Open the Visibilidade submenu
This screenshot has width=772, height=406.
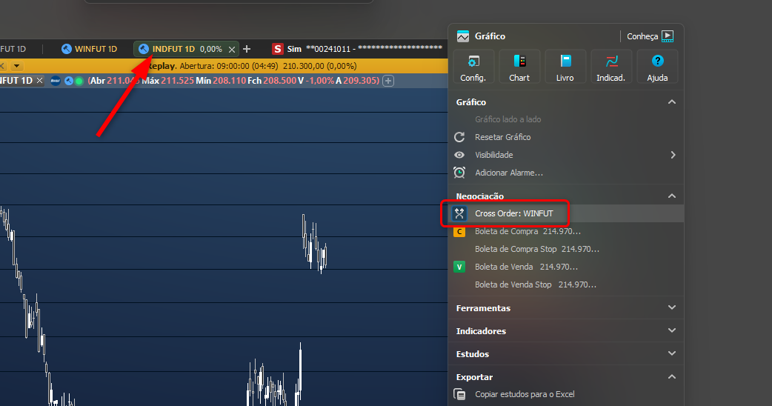coord(565,155)
